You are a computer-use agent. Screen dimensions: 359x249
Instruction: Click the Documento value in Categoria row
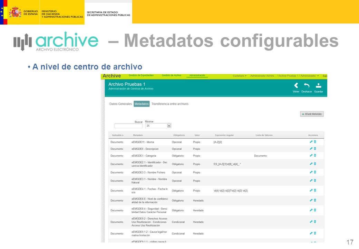pos(260,156)
